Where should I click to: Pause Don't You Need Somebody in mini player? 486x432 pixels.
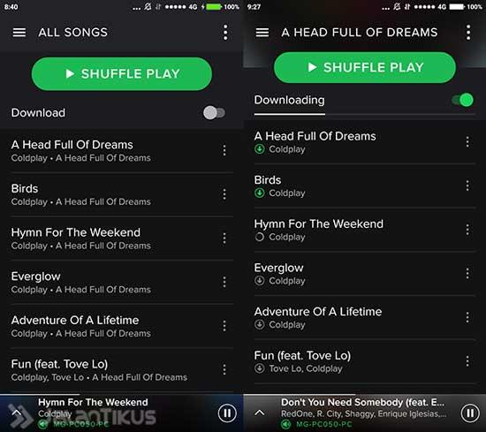pos(470,413)
